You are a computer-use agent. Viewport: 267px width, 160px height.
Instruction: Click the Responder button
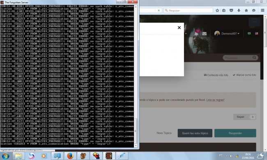pyautogui.click(x=235, y=133)
